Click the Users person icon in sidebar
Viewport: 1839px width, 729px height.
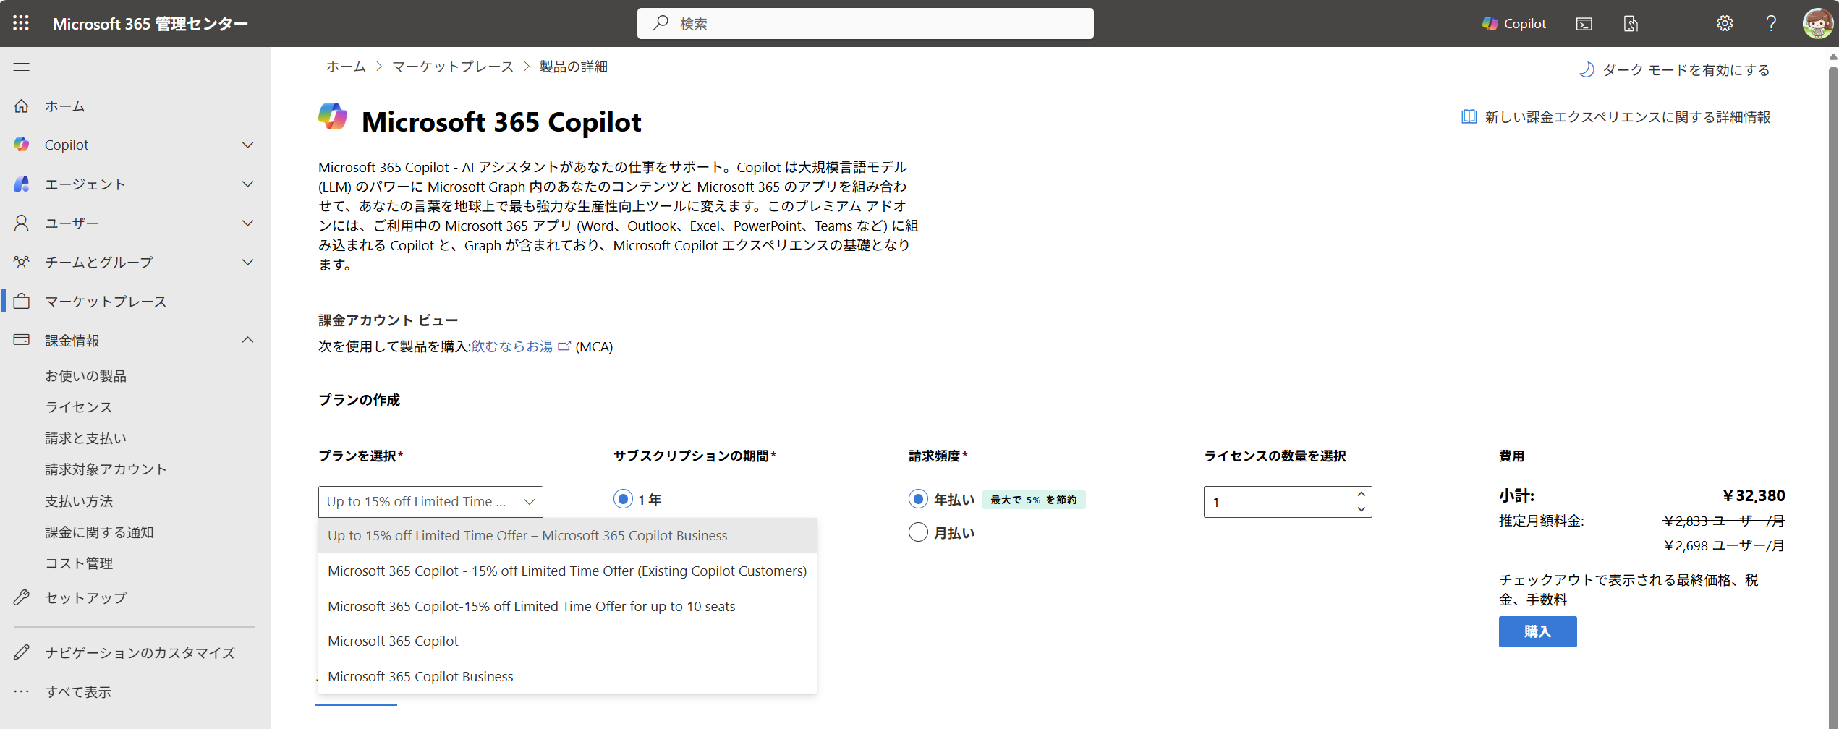22,223
